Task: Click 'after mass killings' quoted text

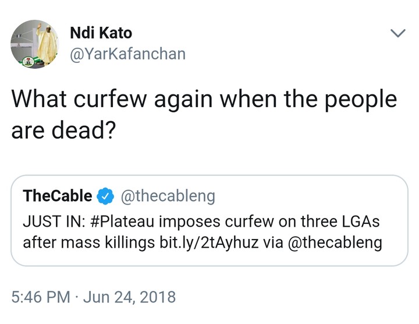Action: 80,242
